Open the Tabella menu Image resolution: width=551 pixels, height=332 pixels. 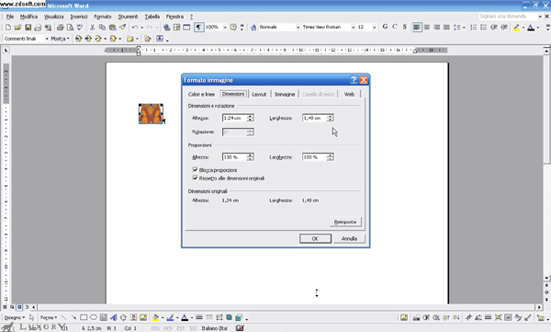(152, 17)
